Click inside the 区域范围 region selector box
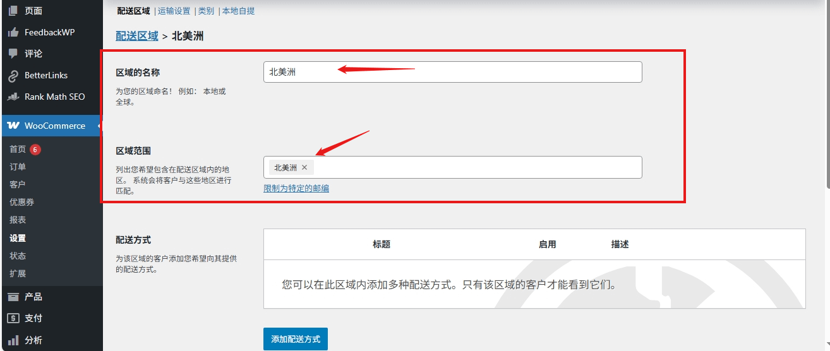The image size is (830, 351). point(452,167)
